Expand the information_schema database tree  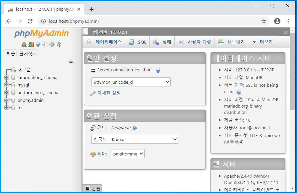7,77
